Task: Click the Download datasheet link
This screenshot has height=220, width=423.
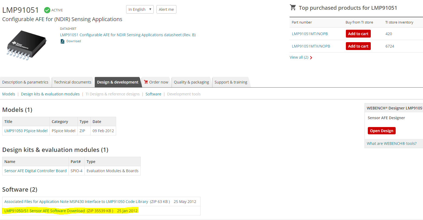Action: pyautogui.click(x=74, y=41)
